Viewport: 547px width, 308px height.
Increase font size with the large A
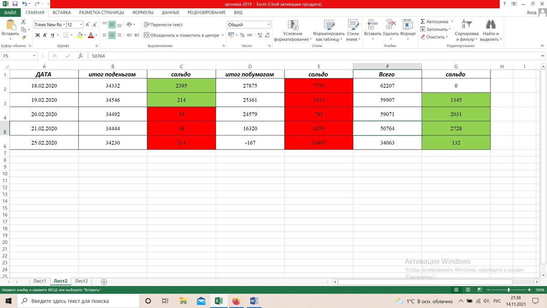[88, 25]
